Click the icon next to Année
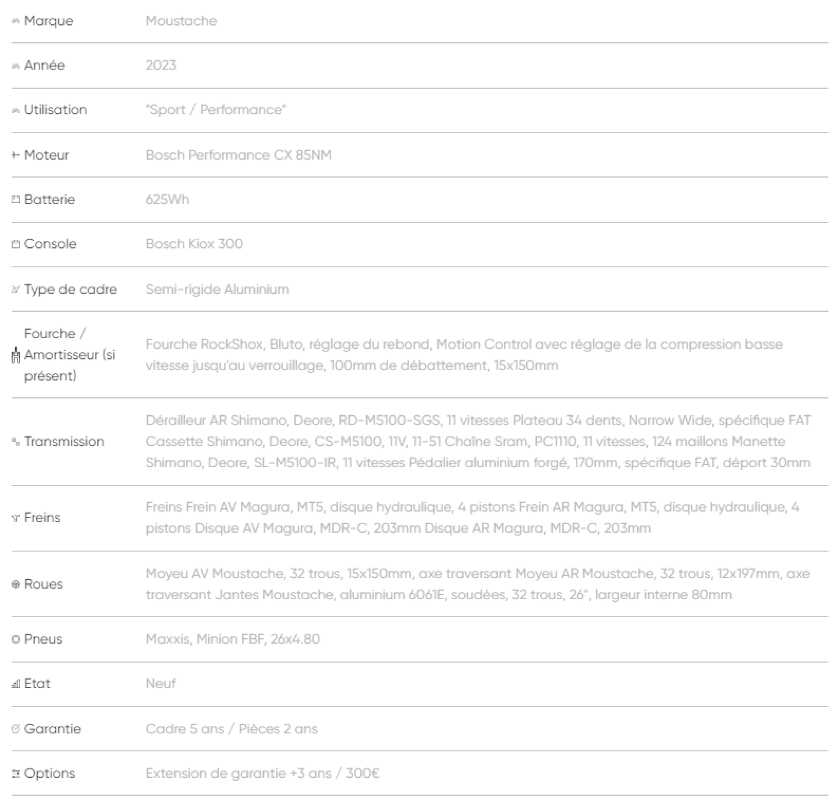 [x=16, y=66]
